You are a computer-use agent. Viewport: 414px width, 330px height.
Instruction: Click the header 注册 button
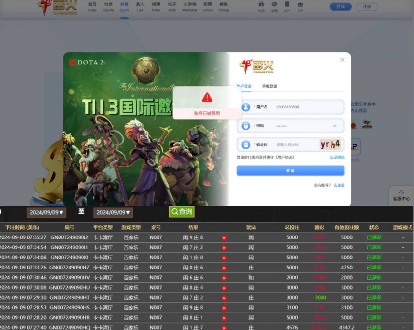367,6
